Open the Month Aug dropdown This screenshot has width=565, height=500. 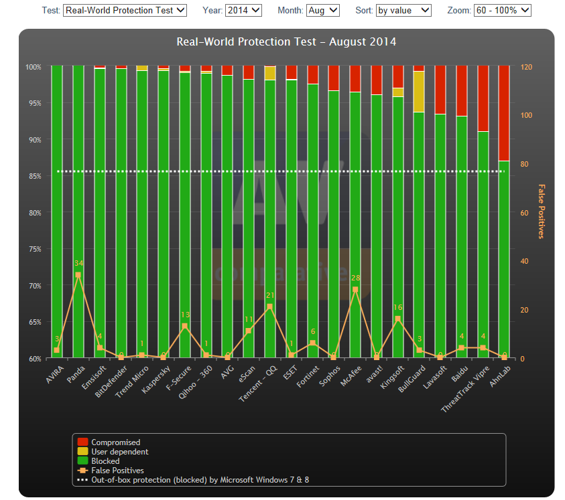(323, 10)
